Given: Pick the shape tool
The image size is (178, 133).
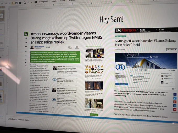Looking at the screenshot, I should (x=25, y=3).
